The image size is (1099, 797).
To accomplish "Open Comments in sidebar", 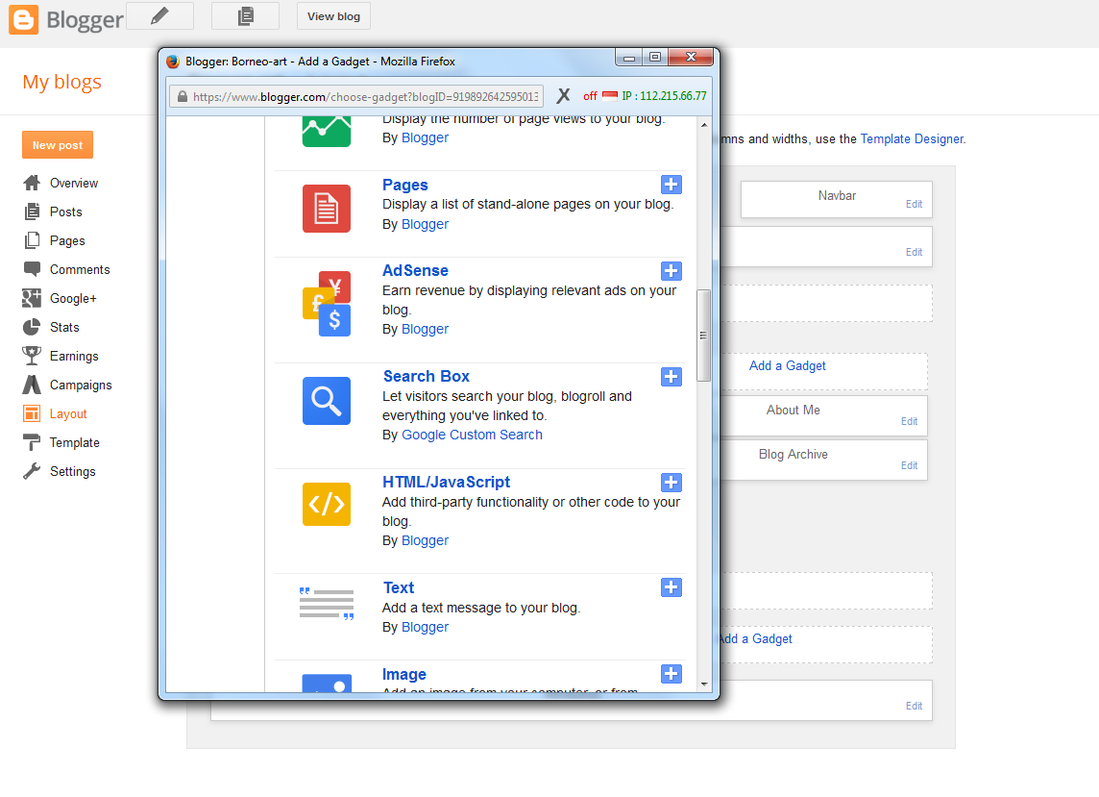I will pyautogui.click(x=80, y=269).
